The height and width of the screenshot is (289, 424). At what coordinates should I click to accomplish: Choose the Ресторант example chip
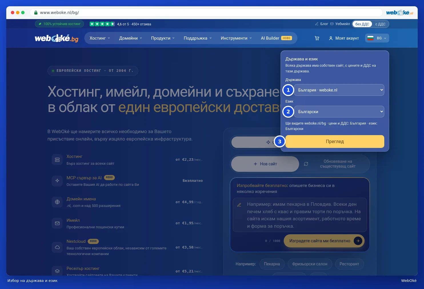[349, 264]
